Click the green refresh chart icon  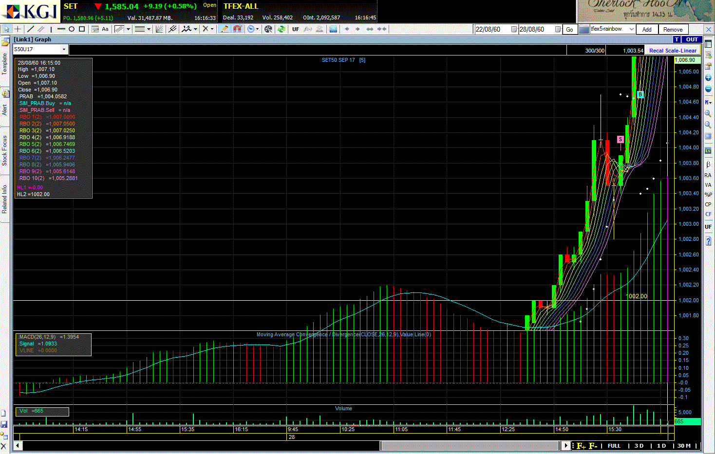click(281, 29)
